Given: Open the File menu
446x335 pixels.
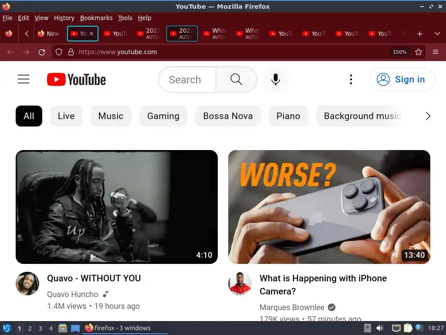Looking at the screenshot, I should 7,18.
